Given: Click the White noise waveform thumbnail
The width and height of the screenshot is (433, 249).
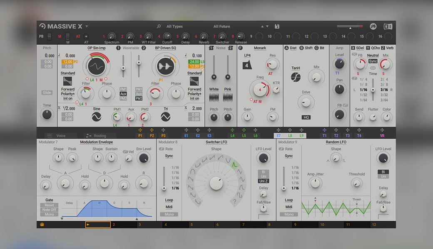Looking at the screenshot, I should [214, 97].
